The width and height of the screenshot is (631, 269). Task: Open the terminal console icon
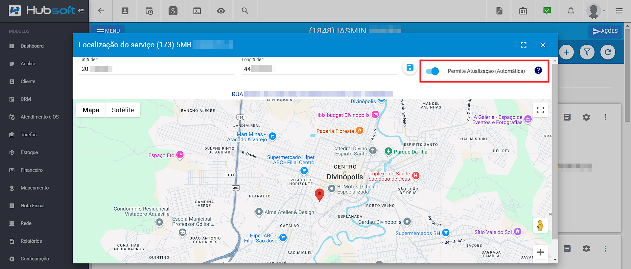[197, 11]
